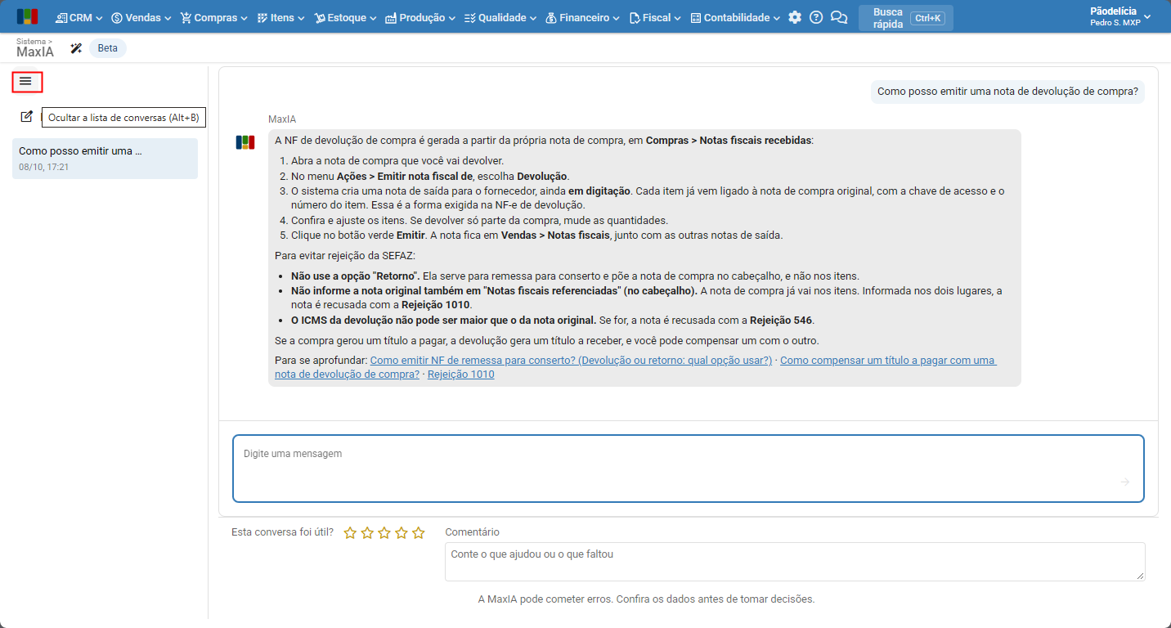Click the Comentário feedback text area
The image size is (1171, 628).
[x=795, y=562]
